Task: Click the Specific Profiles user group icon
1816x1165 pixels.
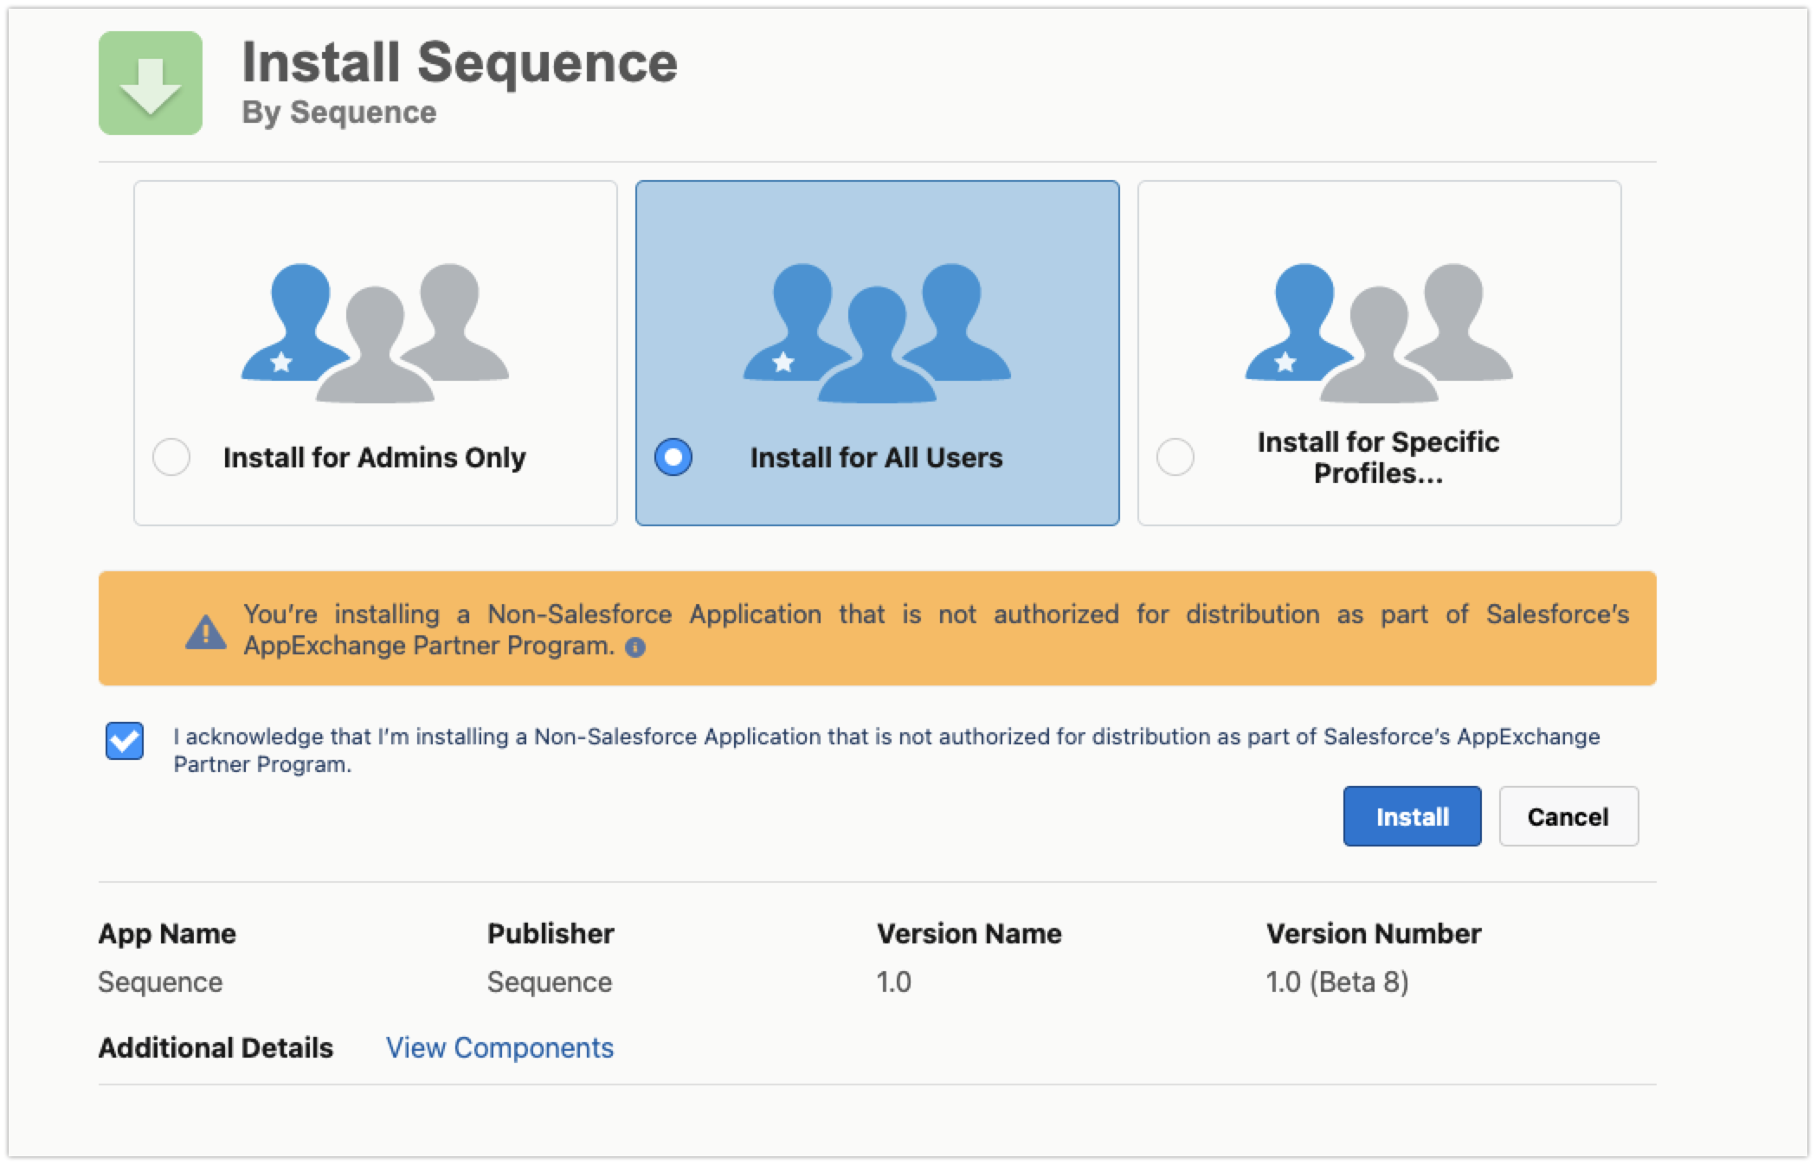Action: pyautogui.click(x=1379, y=333)
